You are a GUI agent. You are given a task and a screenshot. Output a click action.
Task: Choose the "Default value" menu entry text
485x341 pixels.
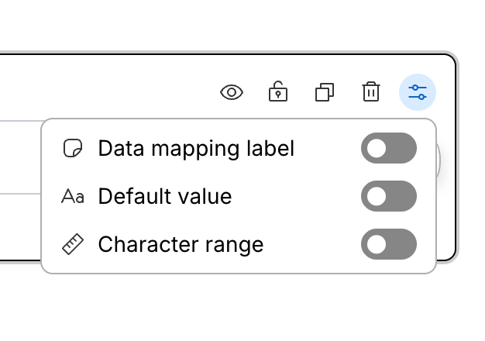(165, 197)
